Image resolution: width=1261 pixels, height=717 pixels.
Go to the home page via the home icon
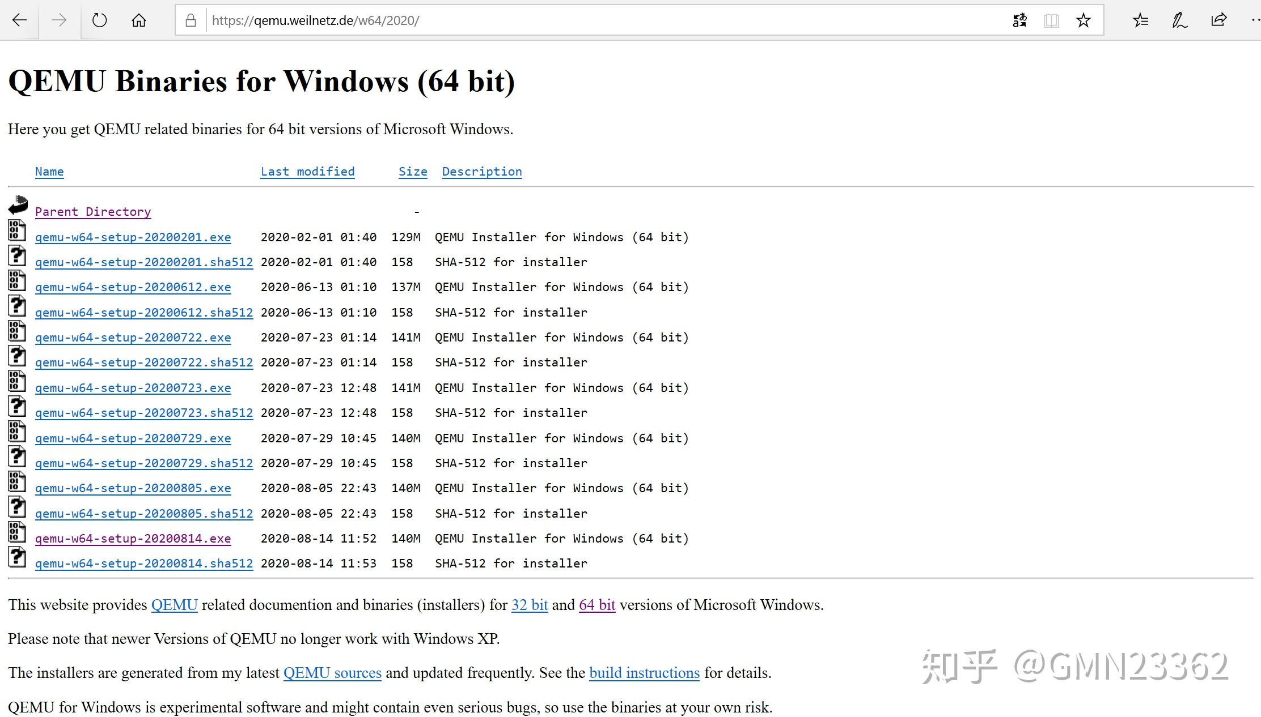[x=138, y=20]
